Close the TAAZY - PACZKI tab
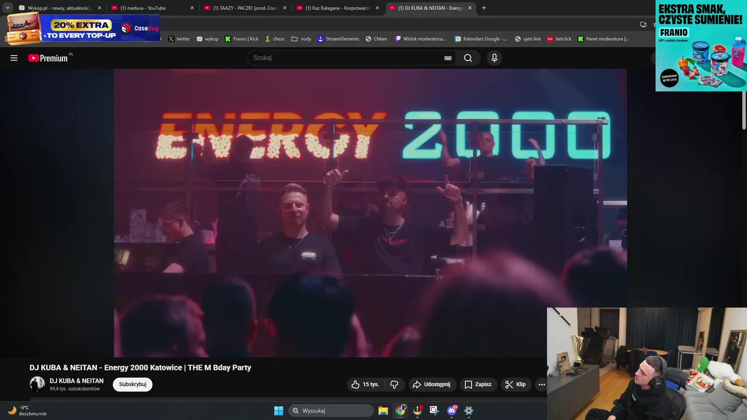 (285, 8)
